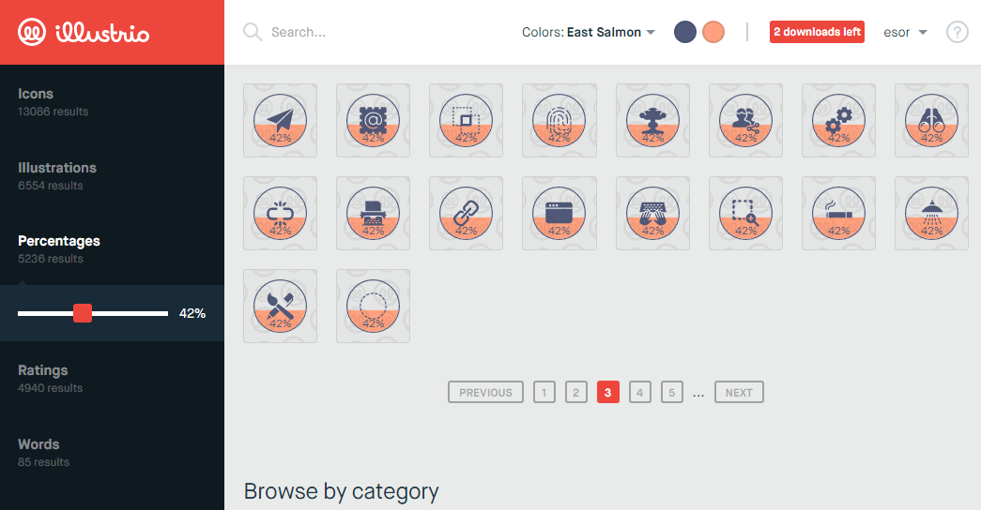Click the paper plane percentage icon

pyautogui.click(x=280, y=120)
